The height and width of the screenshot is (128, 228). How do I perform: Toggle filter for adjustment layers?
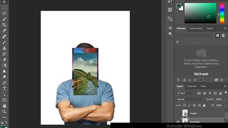click(204, 93)
